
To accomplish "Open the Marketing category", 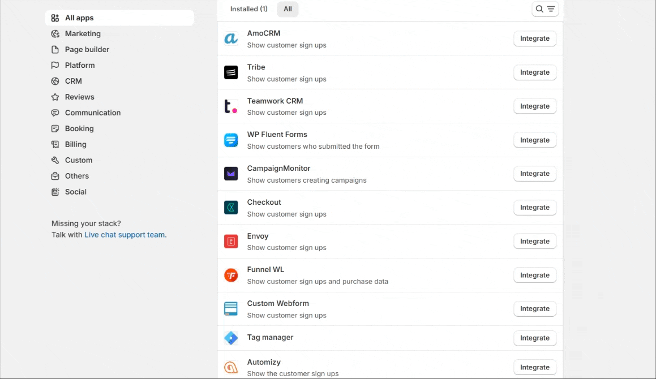I will pyautogui.click(x=83, y=34).
